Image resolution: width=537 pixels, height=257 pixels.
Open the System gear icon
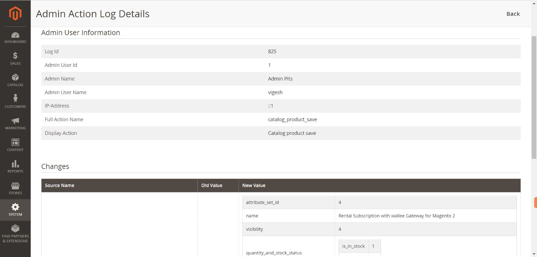click(15, 207)
